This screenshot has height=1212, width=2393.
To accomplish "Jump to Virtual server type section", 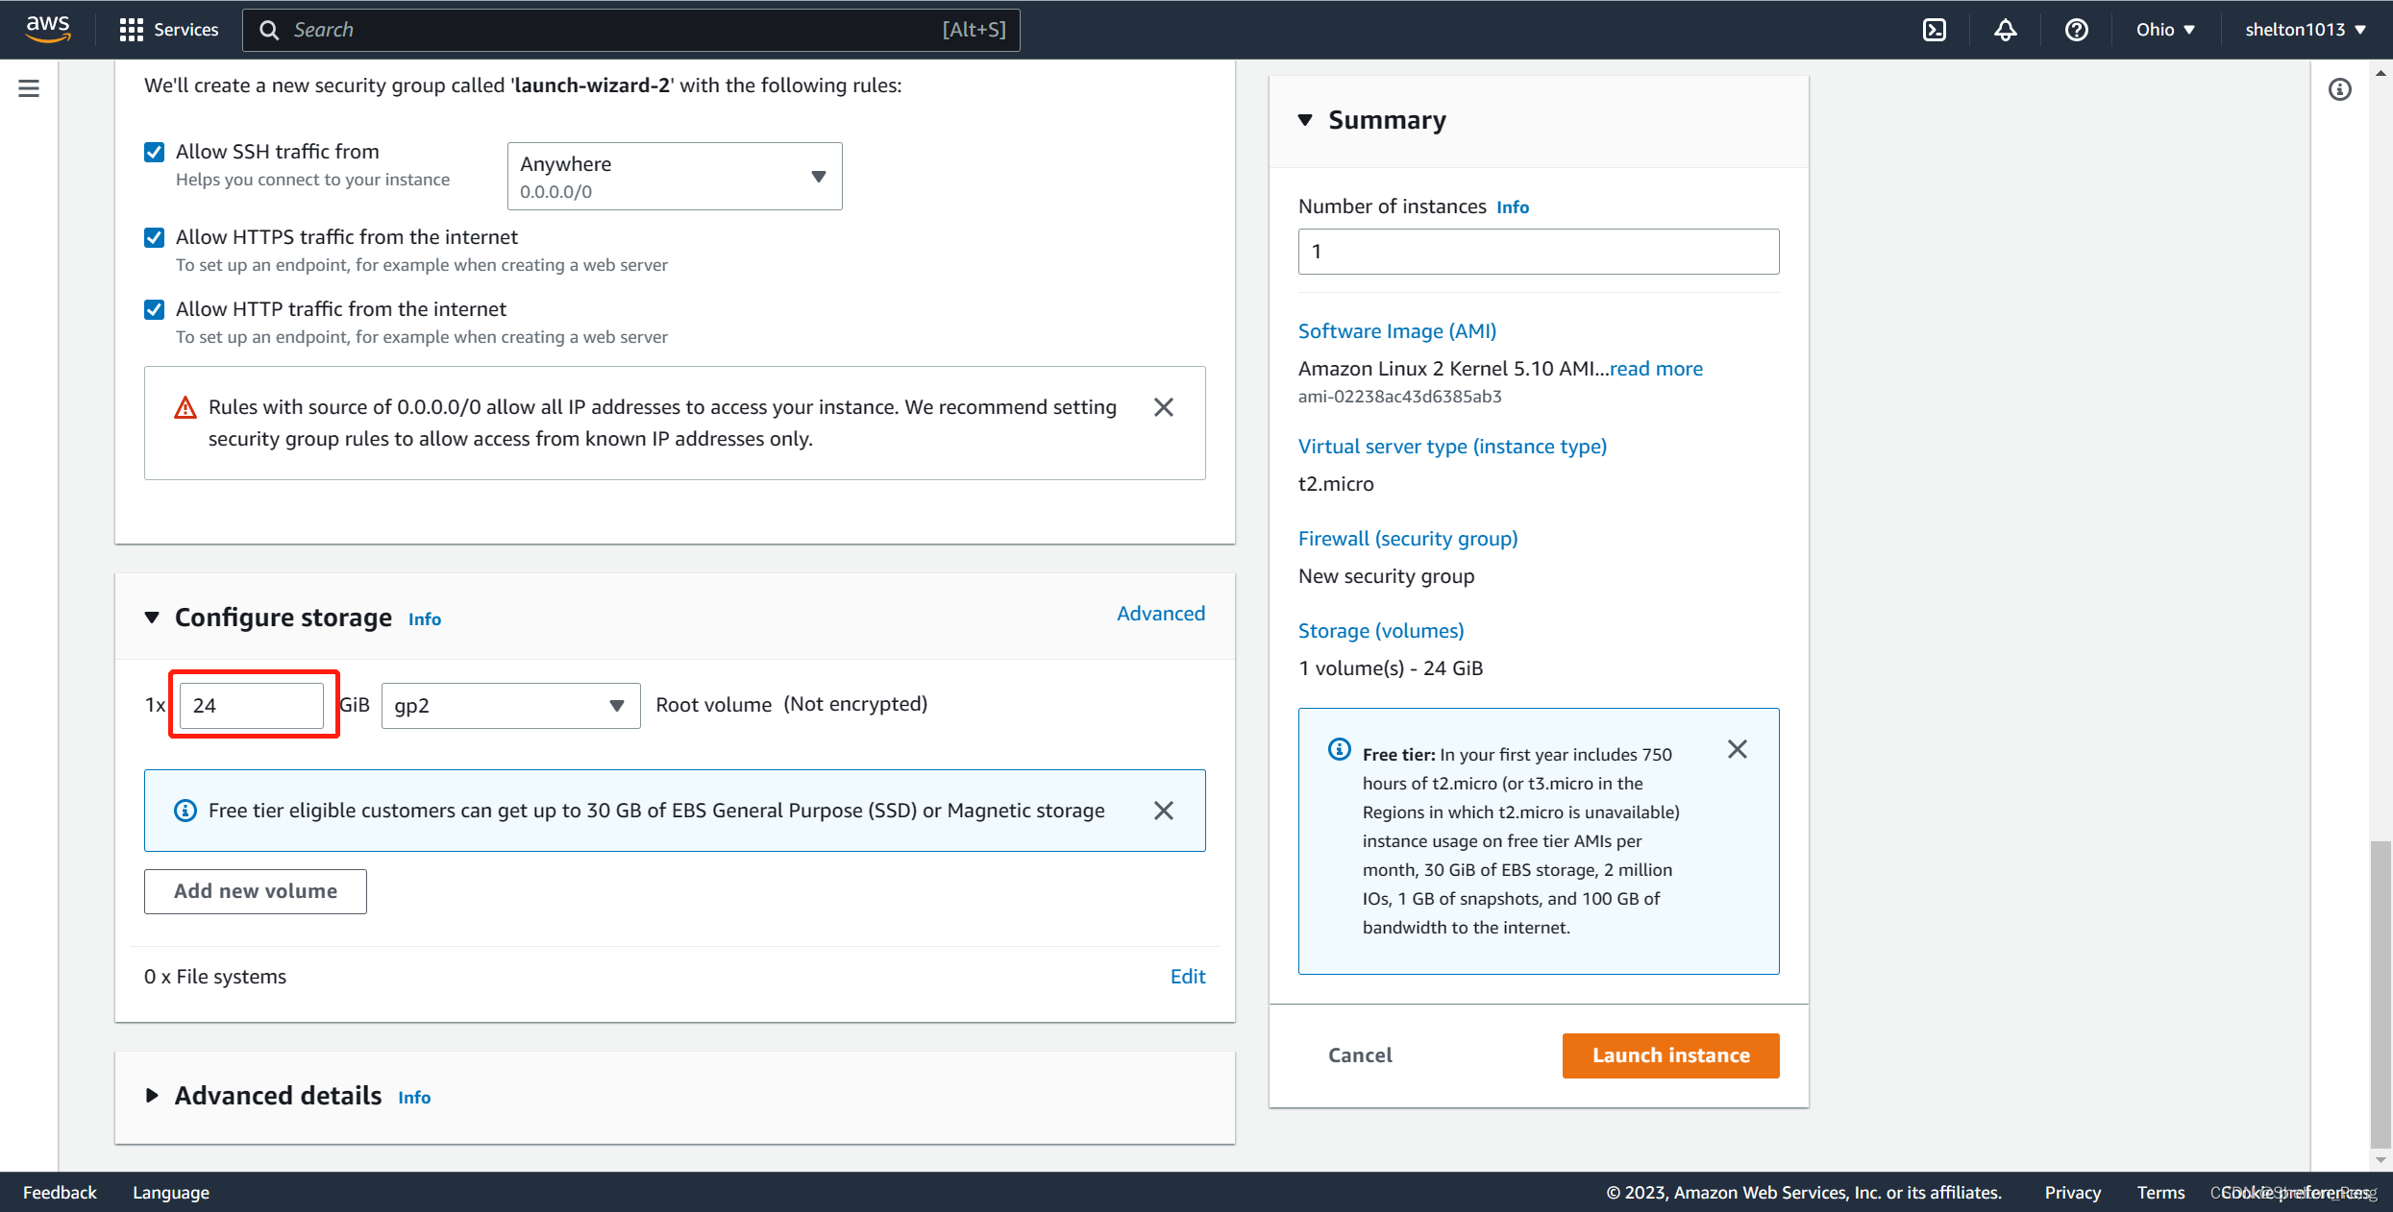I will click(1452, 447).
